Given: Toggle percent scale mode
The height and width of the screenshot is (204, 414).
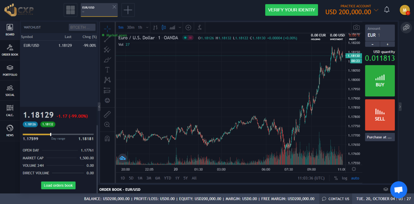Looking at the screenshot, I should [x=336, y=178].
